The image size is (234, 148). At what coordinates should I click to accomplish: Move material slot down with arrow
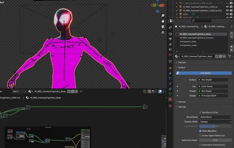pyautogui.click(x=231, y=50)
